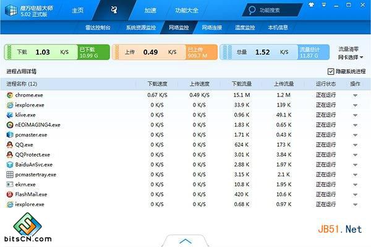Select the chrome.exe process name
This screenshot has height=247, width=371.
tap(29, 95)
